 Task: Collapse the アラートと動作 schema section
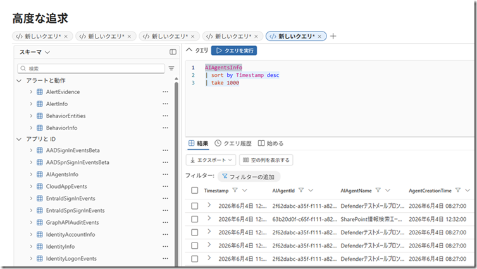click(19, 80)
